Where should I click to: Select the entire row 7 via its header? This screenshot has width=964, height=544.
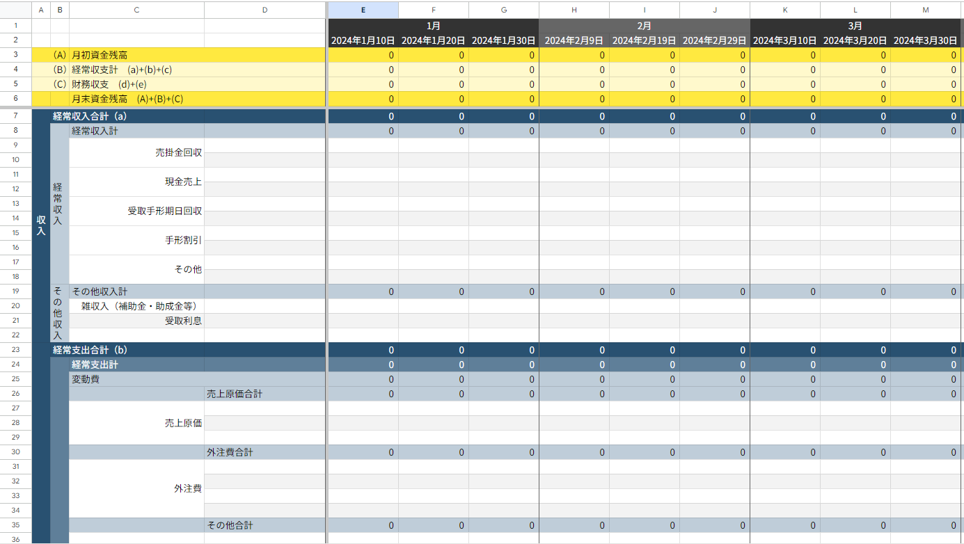[x=15, y=116]
